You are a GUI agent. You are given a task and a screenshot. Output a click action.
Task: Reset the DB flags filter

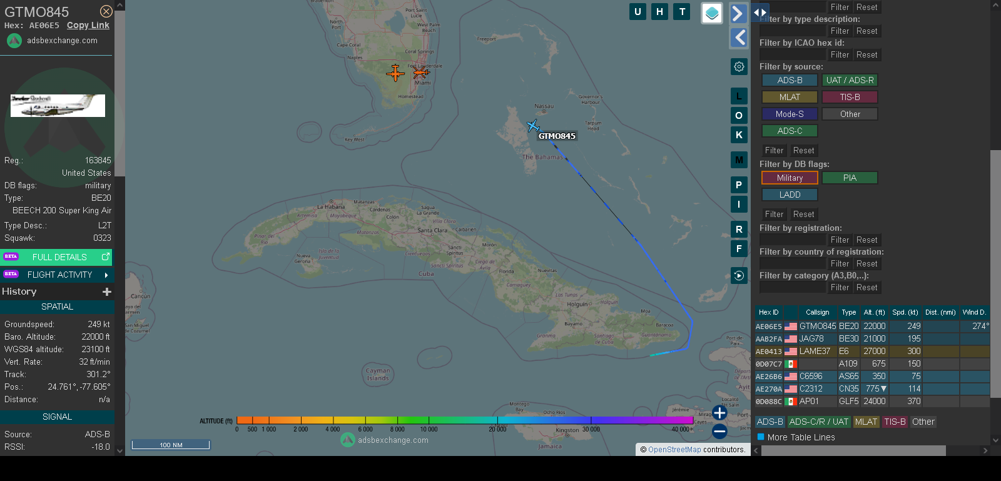(x=804, y=214)
